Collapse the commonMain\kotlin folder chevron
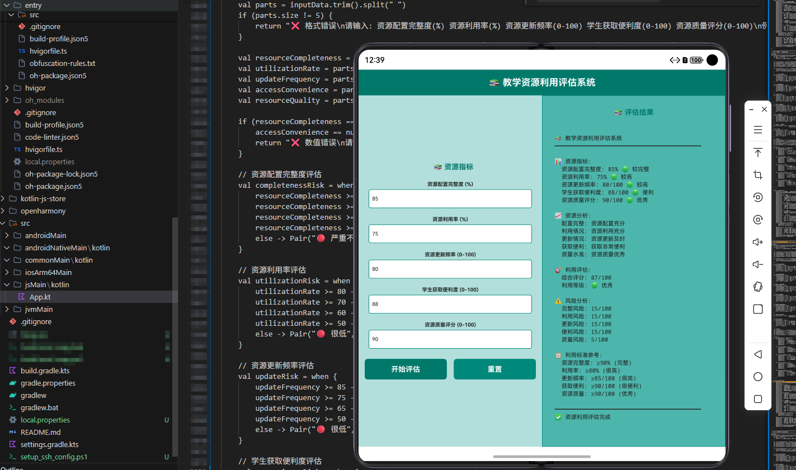Viewport: 796px width, 470px height. point(7,260)
